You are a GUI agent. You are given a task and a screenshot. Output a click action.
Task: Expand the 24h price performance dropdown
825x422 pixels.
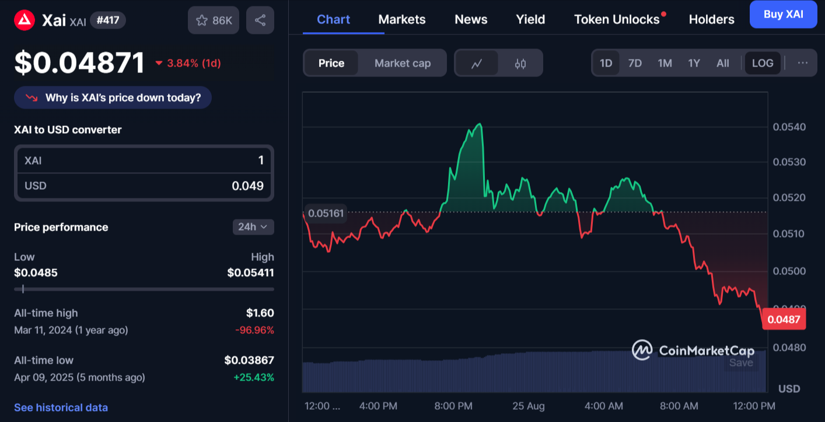coord(253,227)
